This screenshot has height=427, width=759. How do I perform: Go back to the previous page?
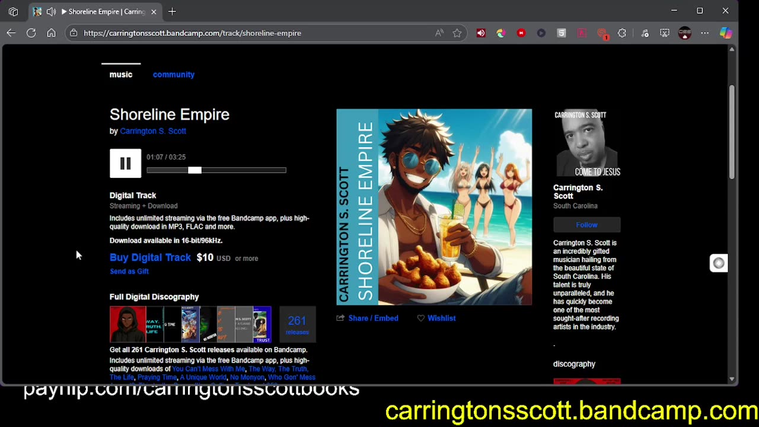coord(11,33)
